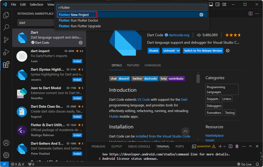Install the dart-import extension
The image size is (263, 167).
pyautogui.click(x=77, y=61)
